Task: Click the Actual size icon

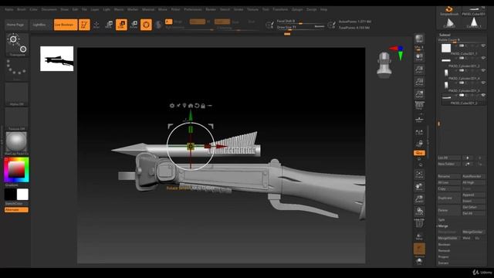Action: coord(419,82)
